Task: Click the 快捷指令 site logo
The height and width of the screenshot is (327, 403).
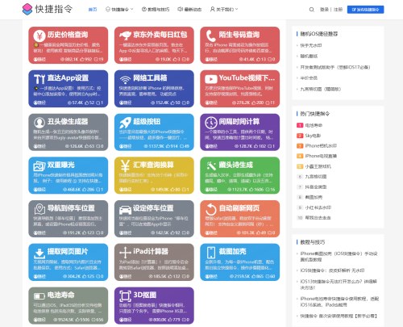Action: coord(48,9)
